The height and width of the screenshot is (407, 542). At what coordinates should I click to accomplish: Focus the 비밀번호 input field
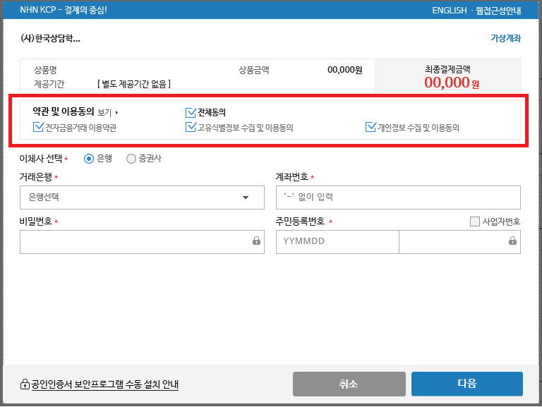(142, 242)
